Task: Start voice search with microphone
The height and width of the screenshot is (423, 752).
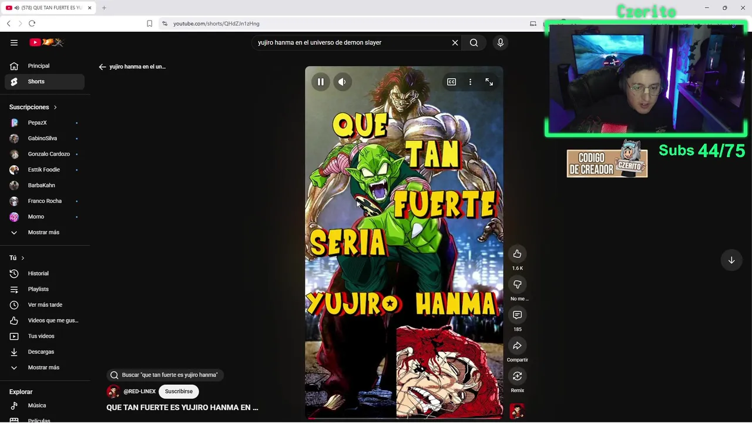Action: point(501,42)
